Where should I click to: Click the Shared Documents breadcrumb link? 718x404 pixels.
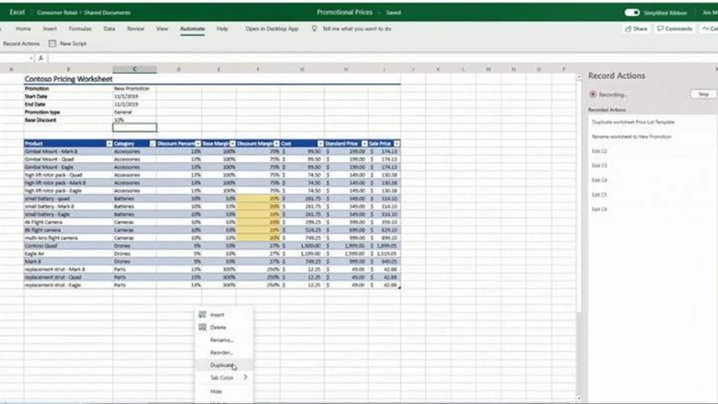[107, 12]
